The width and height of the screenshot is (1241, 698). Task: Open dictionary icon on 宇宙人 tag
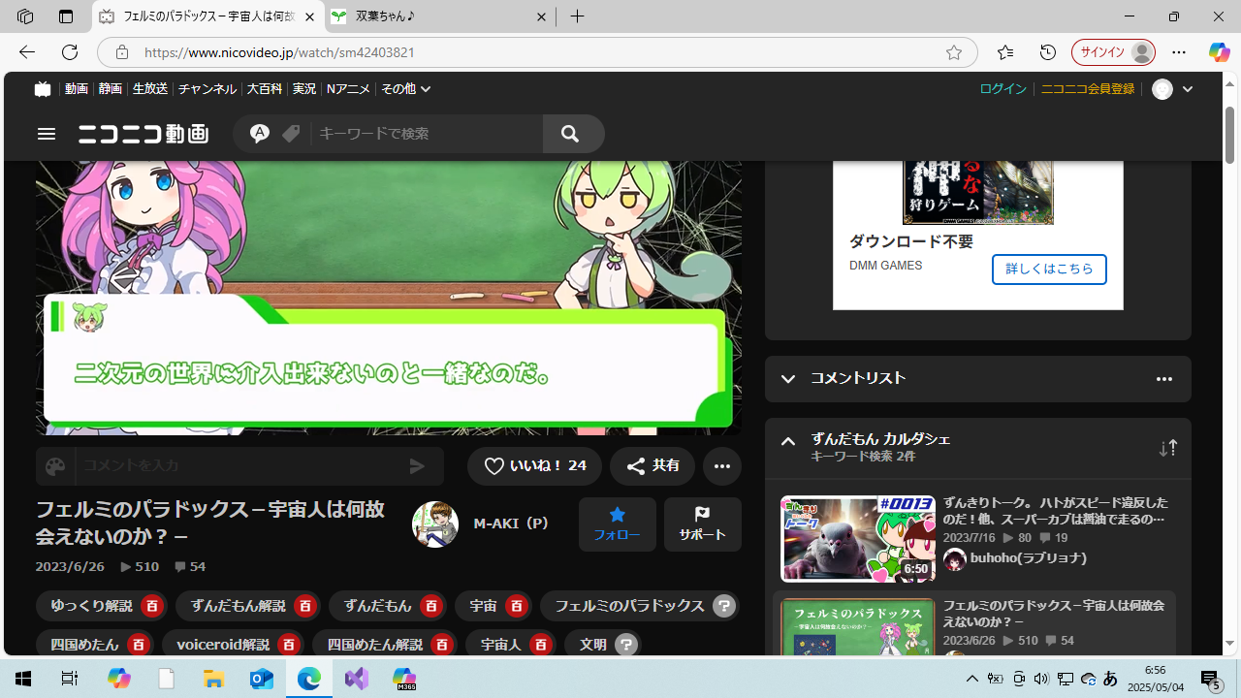click(x=541, y=645)
